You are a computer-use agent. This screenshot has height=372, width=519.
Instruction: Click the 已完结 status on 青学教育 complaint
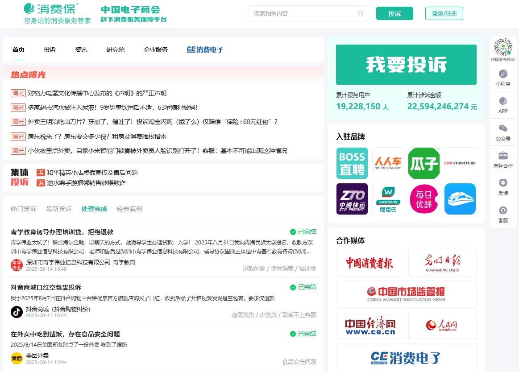[303, 231]
